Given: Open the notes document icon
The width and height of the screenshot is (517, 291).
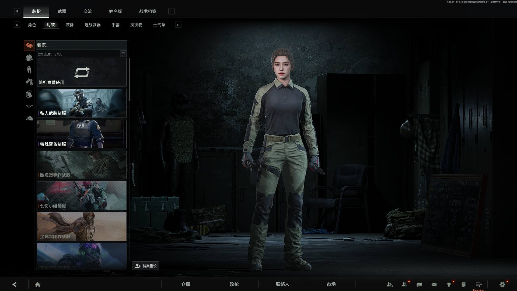Looking at the screenshot, I should point(463,284).
